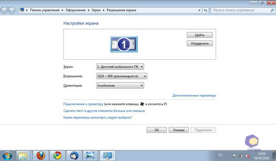276x161 pixels.
Task: Open Windows Explorer from the taskbar
Action: (x=23, y=155)
